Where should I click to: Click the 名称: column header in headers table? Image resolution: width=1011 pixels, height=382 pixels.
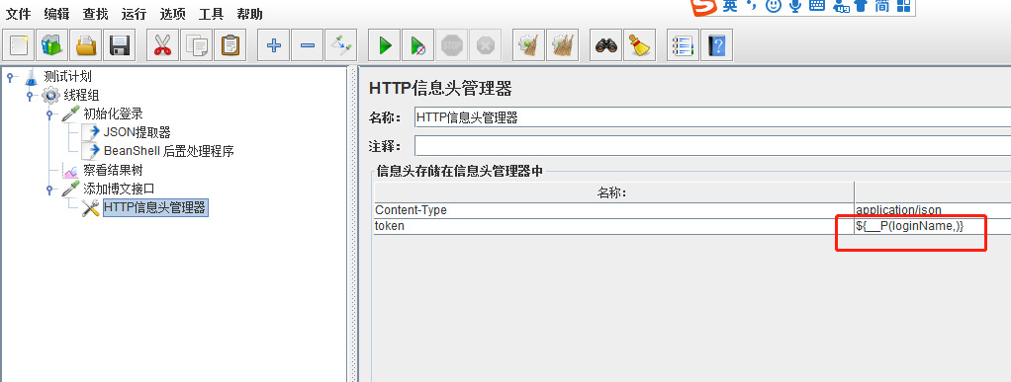pyautogui.click(x=613, y=192)
